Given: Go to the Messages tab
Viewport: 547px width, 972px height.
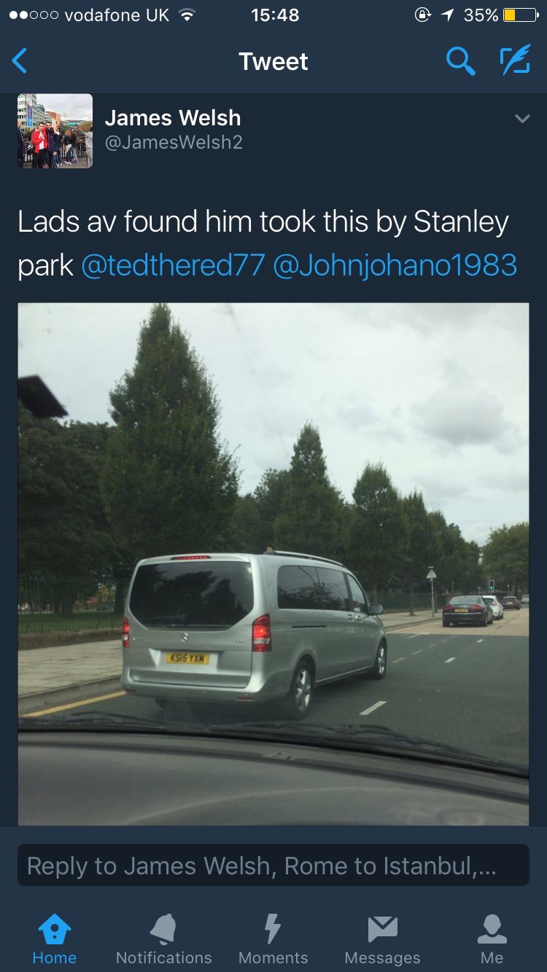Looking at the screenshot, I should point(383,940).
